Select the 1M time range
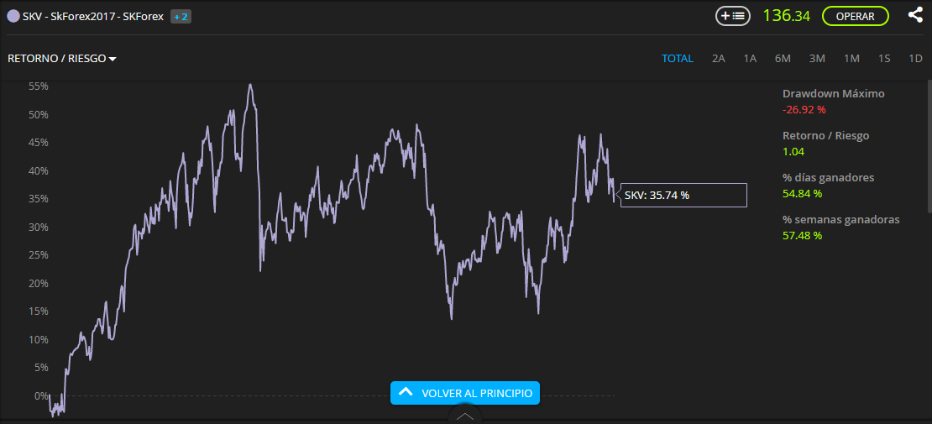The image size is (932, 424). coord(851,59)
